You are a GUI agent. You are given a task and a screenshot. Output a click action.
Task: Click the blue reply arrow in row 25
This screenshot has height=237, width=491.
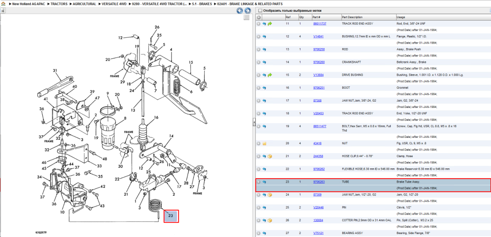264,208
